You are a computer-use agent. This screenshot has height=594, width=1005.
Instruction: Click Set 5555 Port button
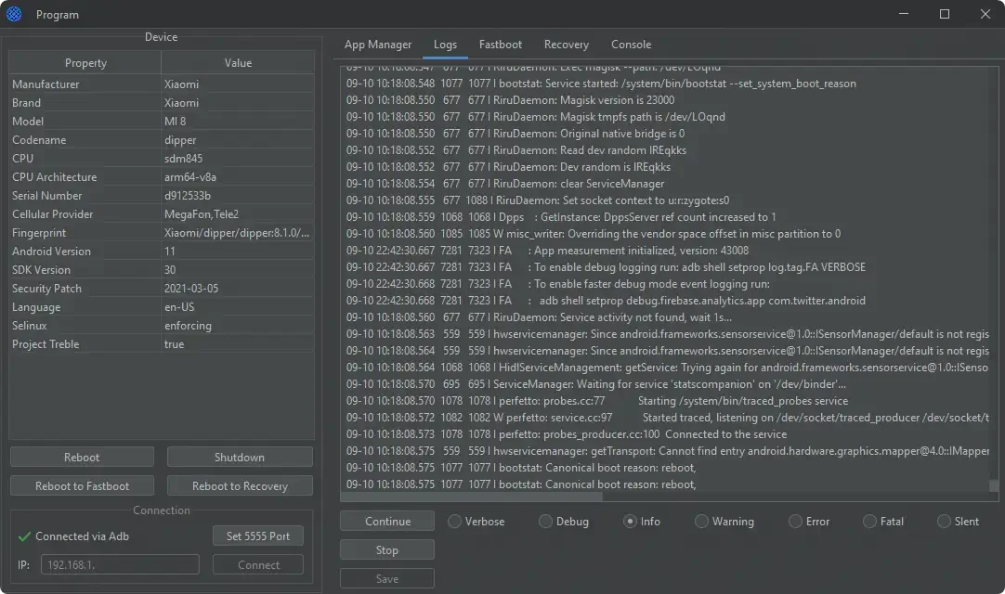coord(257,536)
